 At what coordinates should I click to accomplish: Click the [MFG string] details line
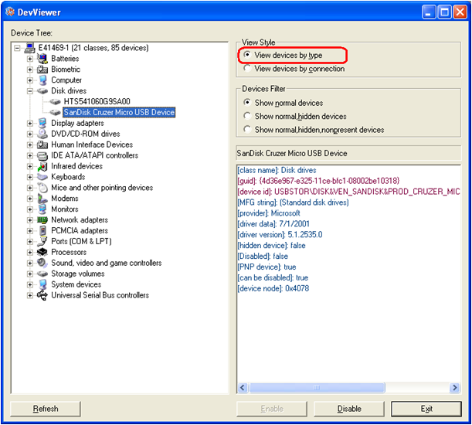point(293,202)
